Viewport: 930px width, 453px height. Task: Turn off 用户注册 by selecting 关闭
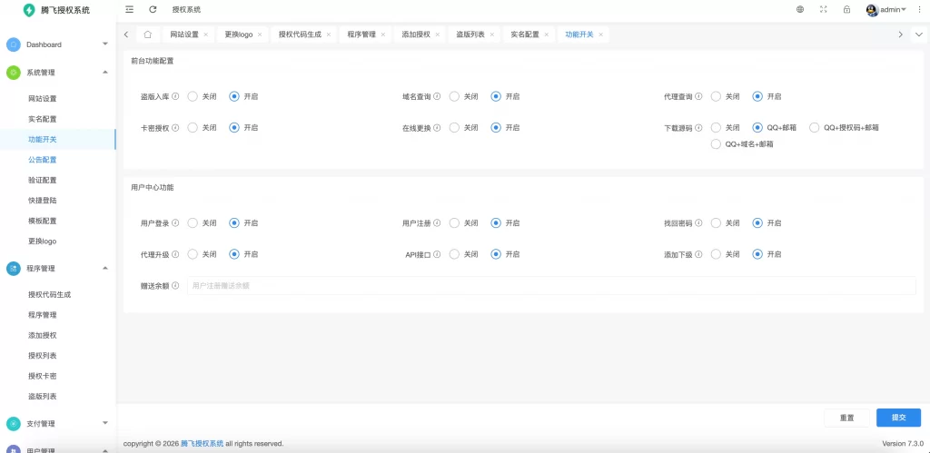pyautogui.click(x=454, y=222)
